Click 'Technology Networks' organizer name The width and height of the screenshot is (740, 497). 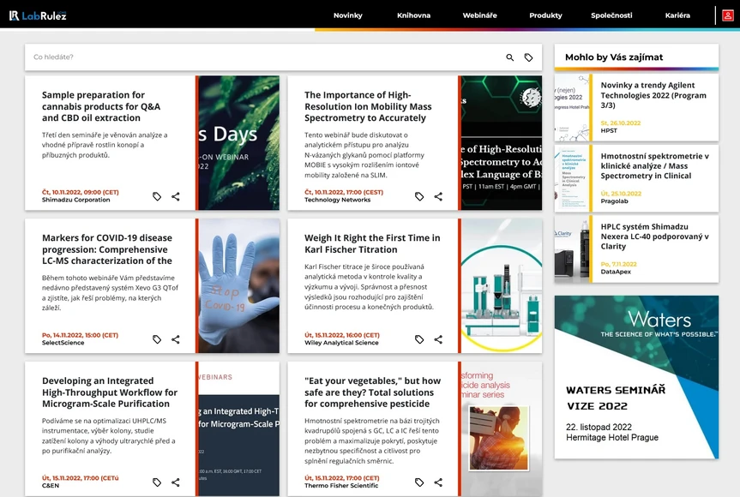tap(338, 200)
